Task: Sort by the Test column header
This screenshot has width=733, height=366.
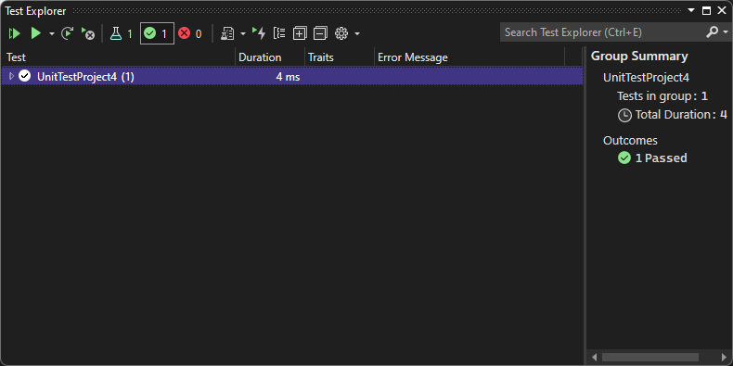Action: 118,57
